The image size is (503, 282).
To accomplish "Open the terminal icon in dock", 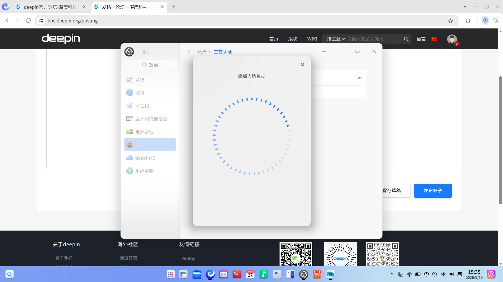I will (x=237, y=274).
